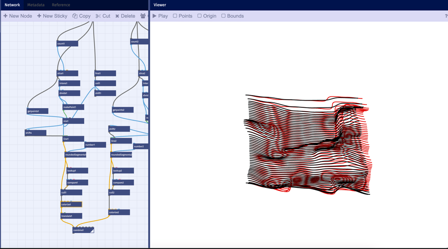Screen dimensions: 448x249
Task: Select the shift1 node
Action: point(105,93)
